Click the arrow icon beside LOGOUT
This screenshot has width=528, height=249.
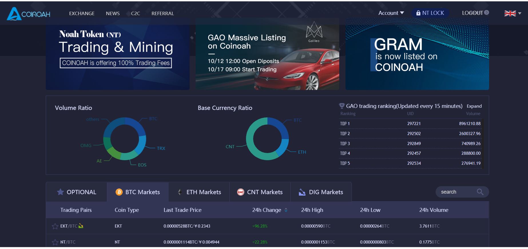(x=487, y=13)
